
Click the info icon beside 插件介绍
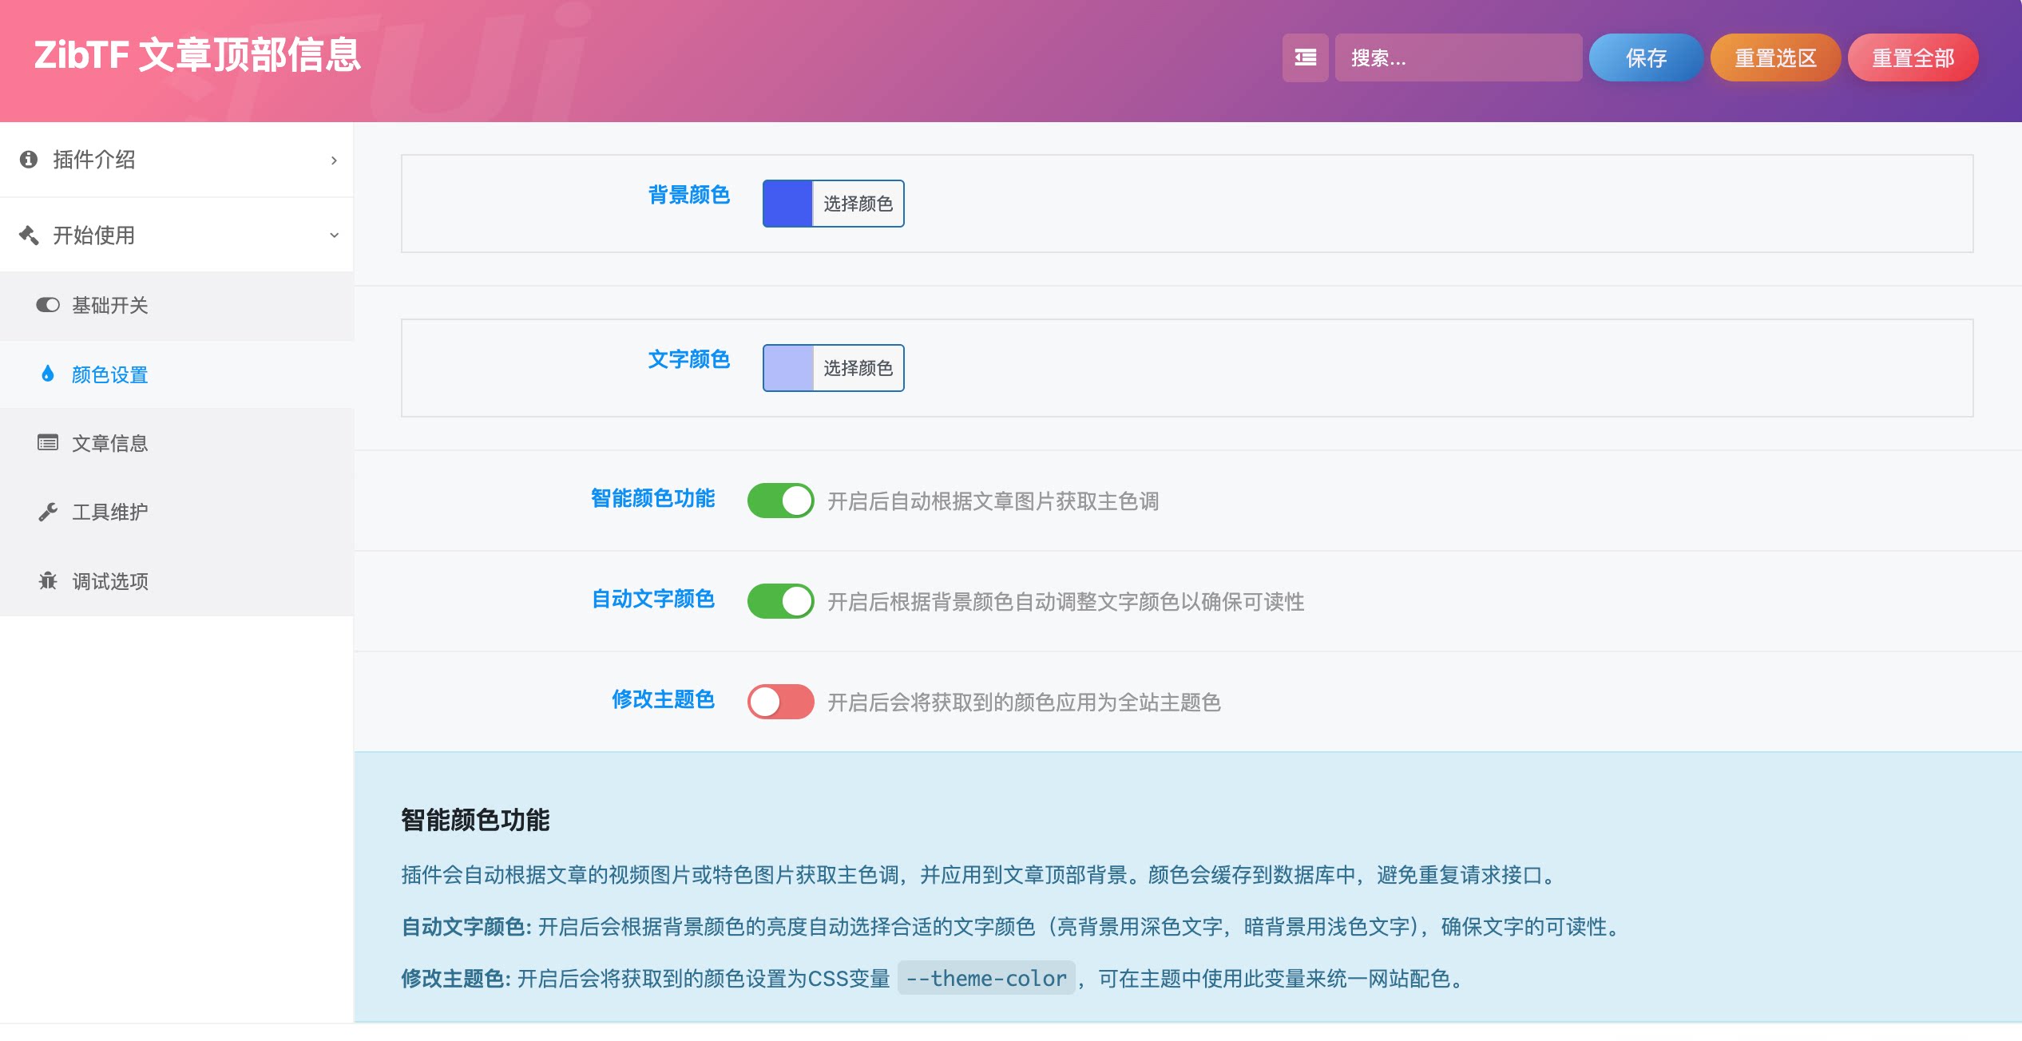(x=30, y=160)
